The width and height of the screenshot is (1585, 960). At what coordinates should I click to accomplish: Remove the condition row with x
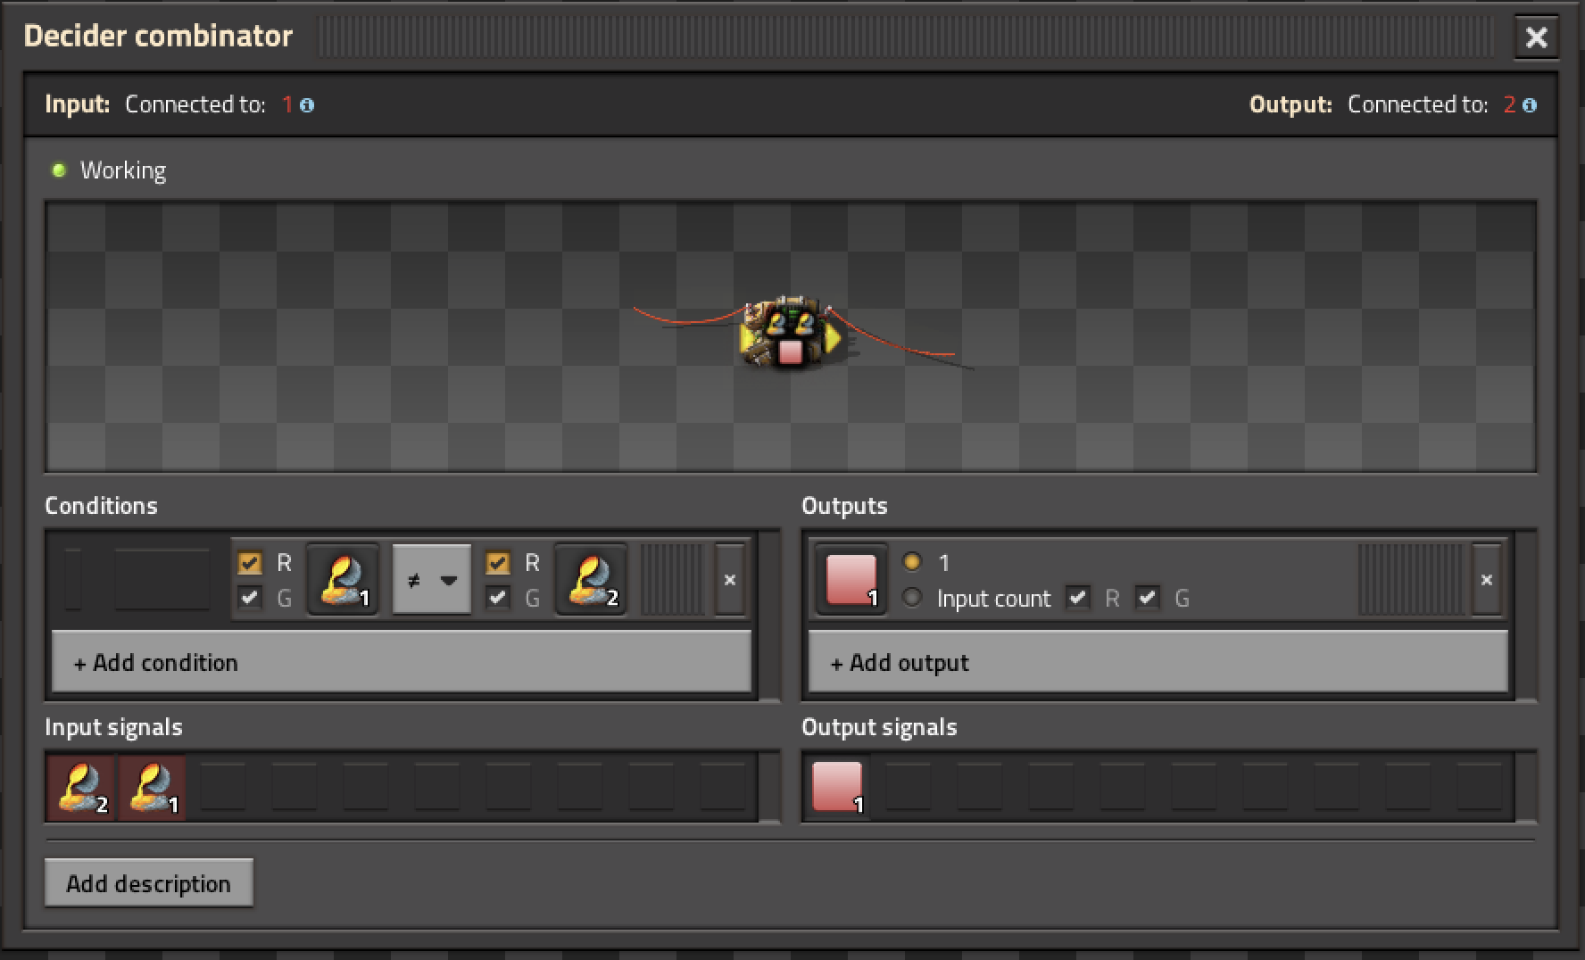[x=730, y=580]
